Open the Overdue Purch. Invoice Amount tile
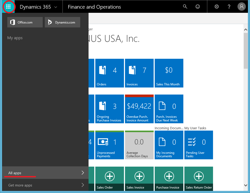250x193 pixels. pos(139,109)
